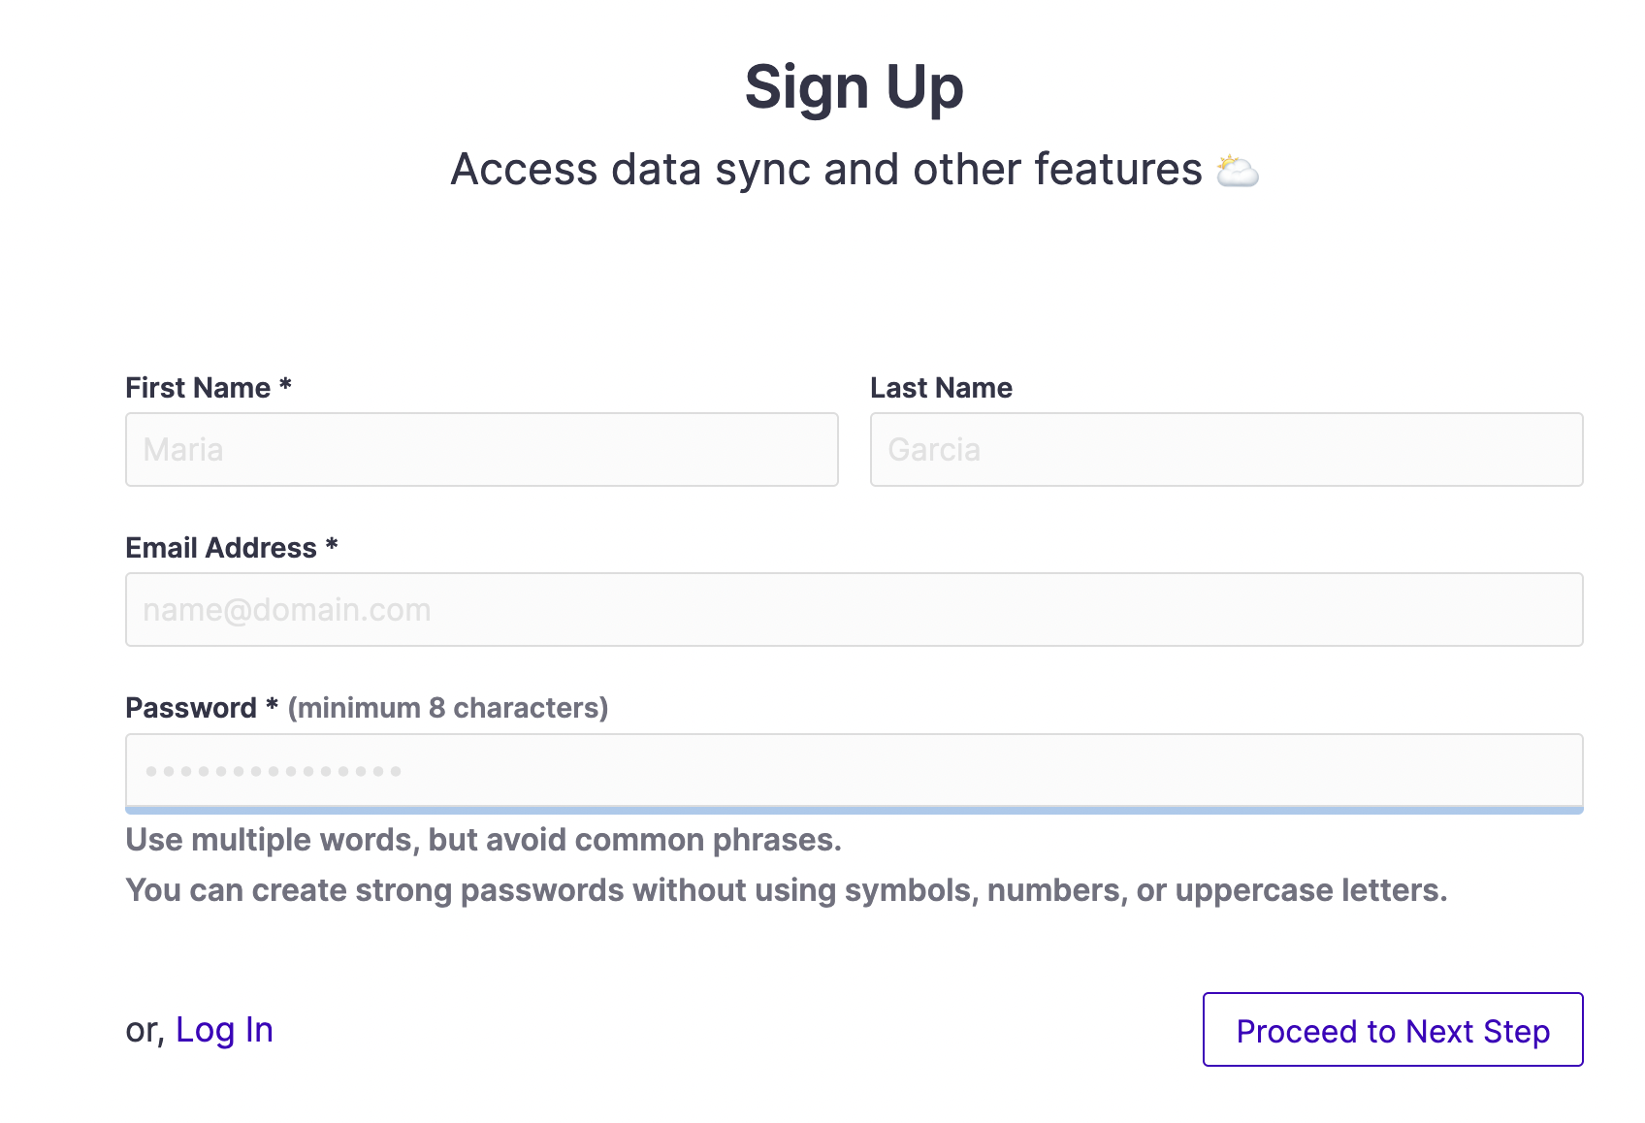
Task: Select the Email Address input box
Action: (855, 610)
